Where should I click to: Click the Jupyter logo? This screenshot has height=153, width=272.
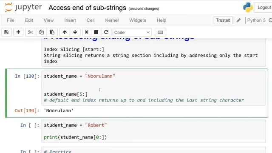pyautogui.click(x=23, y=8)
